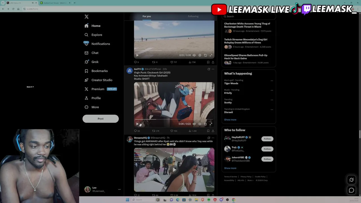
Task: Open Charleston White news story
Action: [248, 28]
